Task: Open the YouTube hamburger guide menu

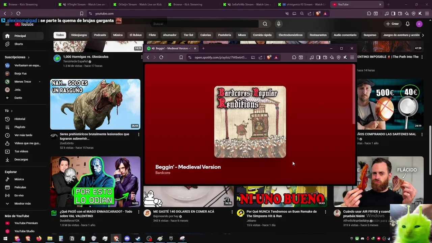Action: click(7, 24)
